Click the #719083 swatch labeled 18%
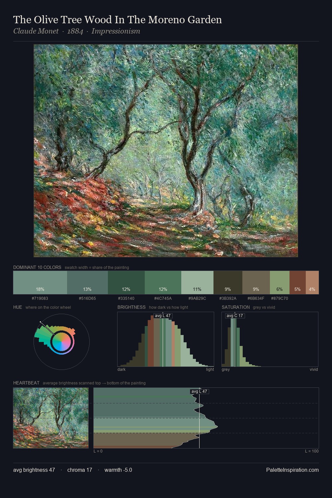 40,283
